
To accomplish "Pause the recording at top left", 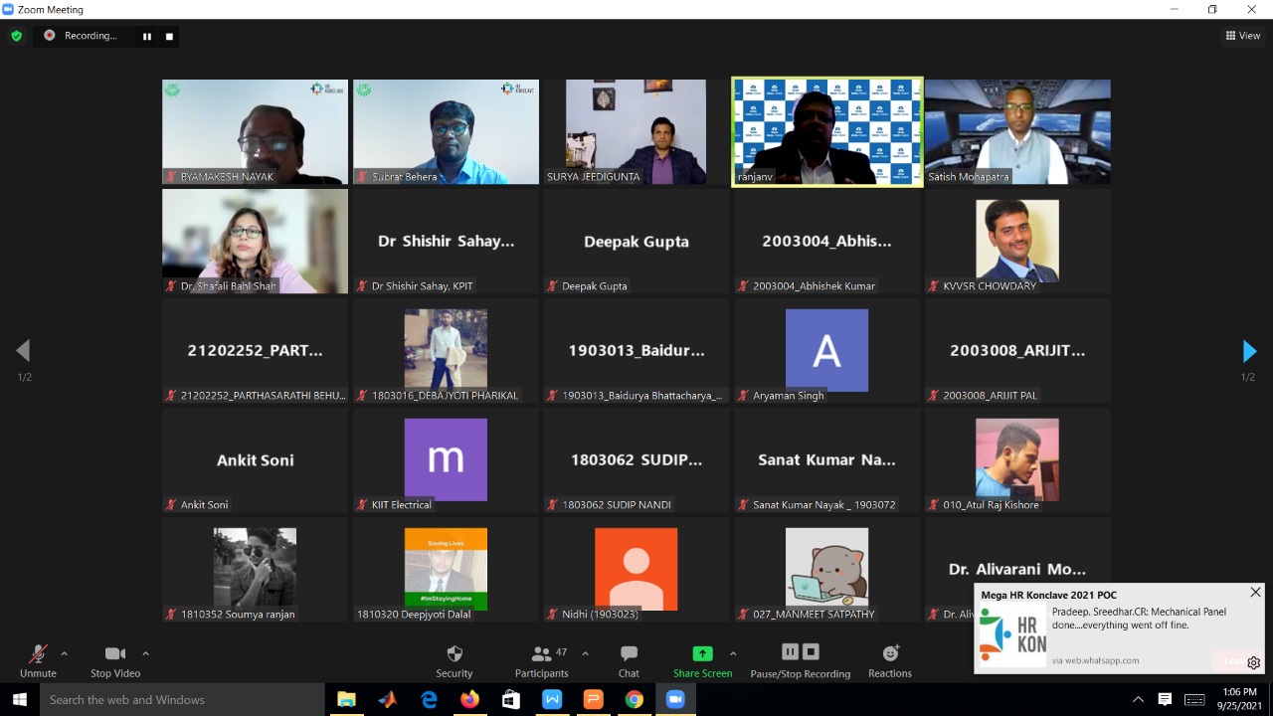I will [147, 36].
